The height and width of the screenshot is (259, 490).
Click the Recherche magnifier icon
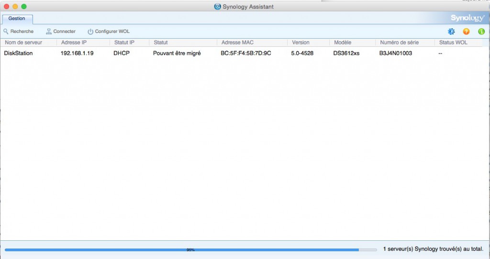(x=6, y=32)
